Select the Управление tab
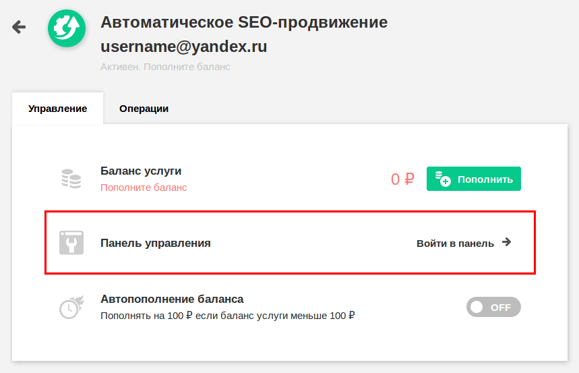 point(57,109)
